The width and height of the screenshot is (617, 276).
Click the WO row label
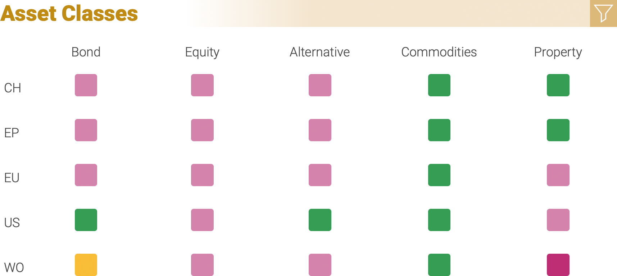[x=14, y=268]
